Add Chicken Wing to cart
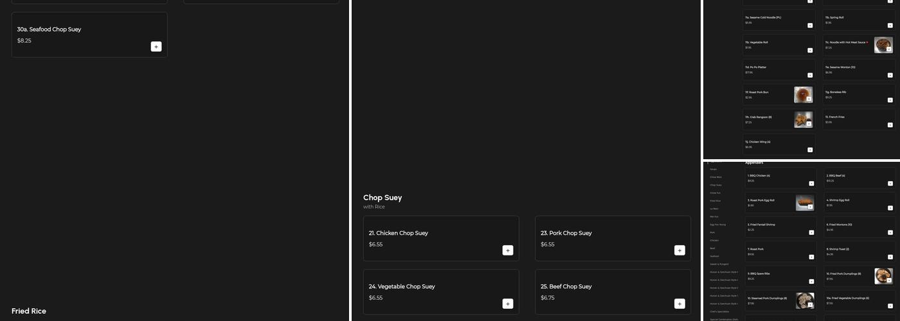Image resolution: width=900 pixels, height=321 pixels. [810, 150]
